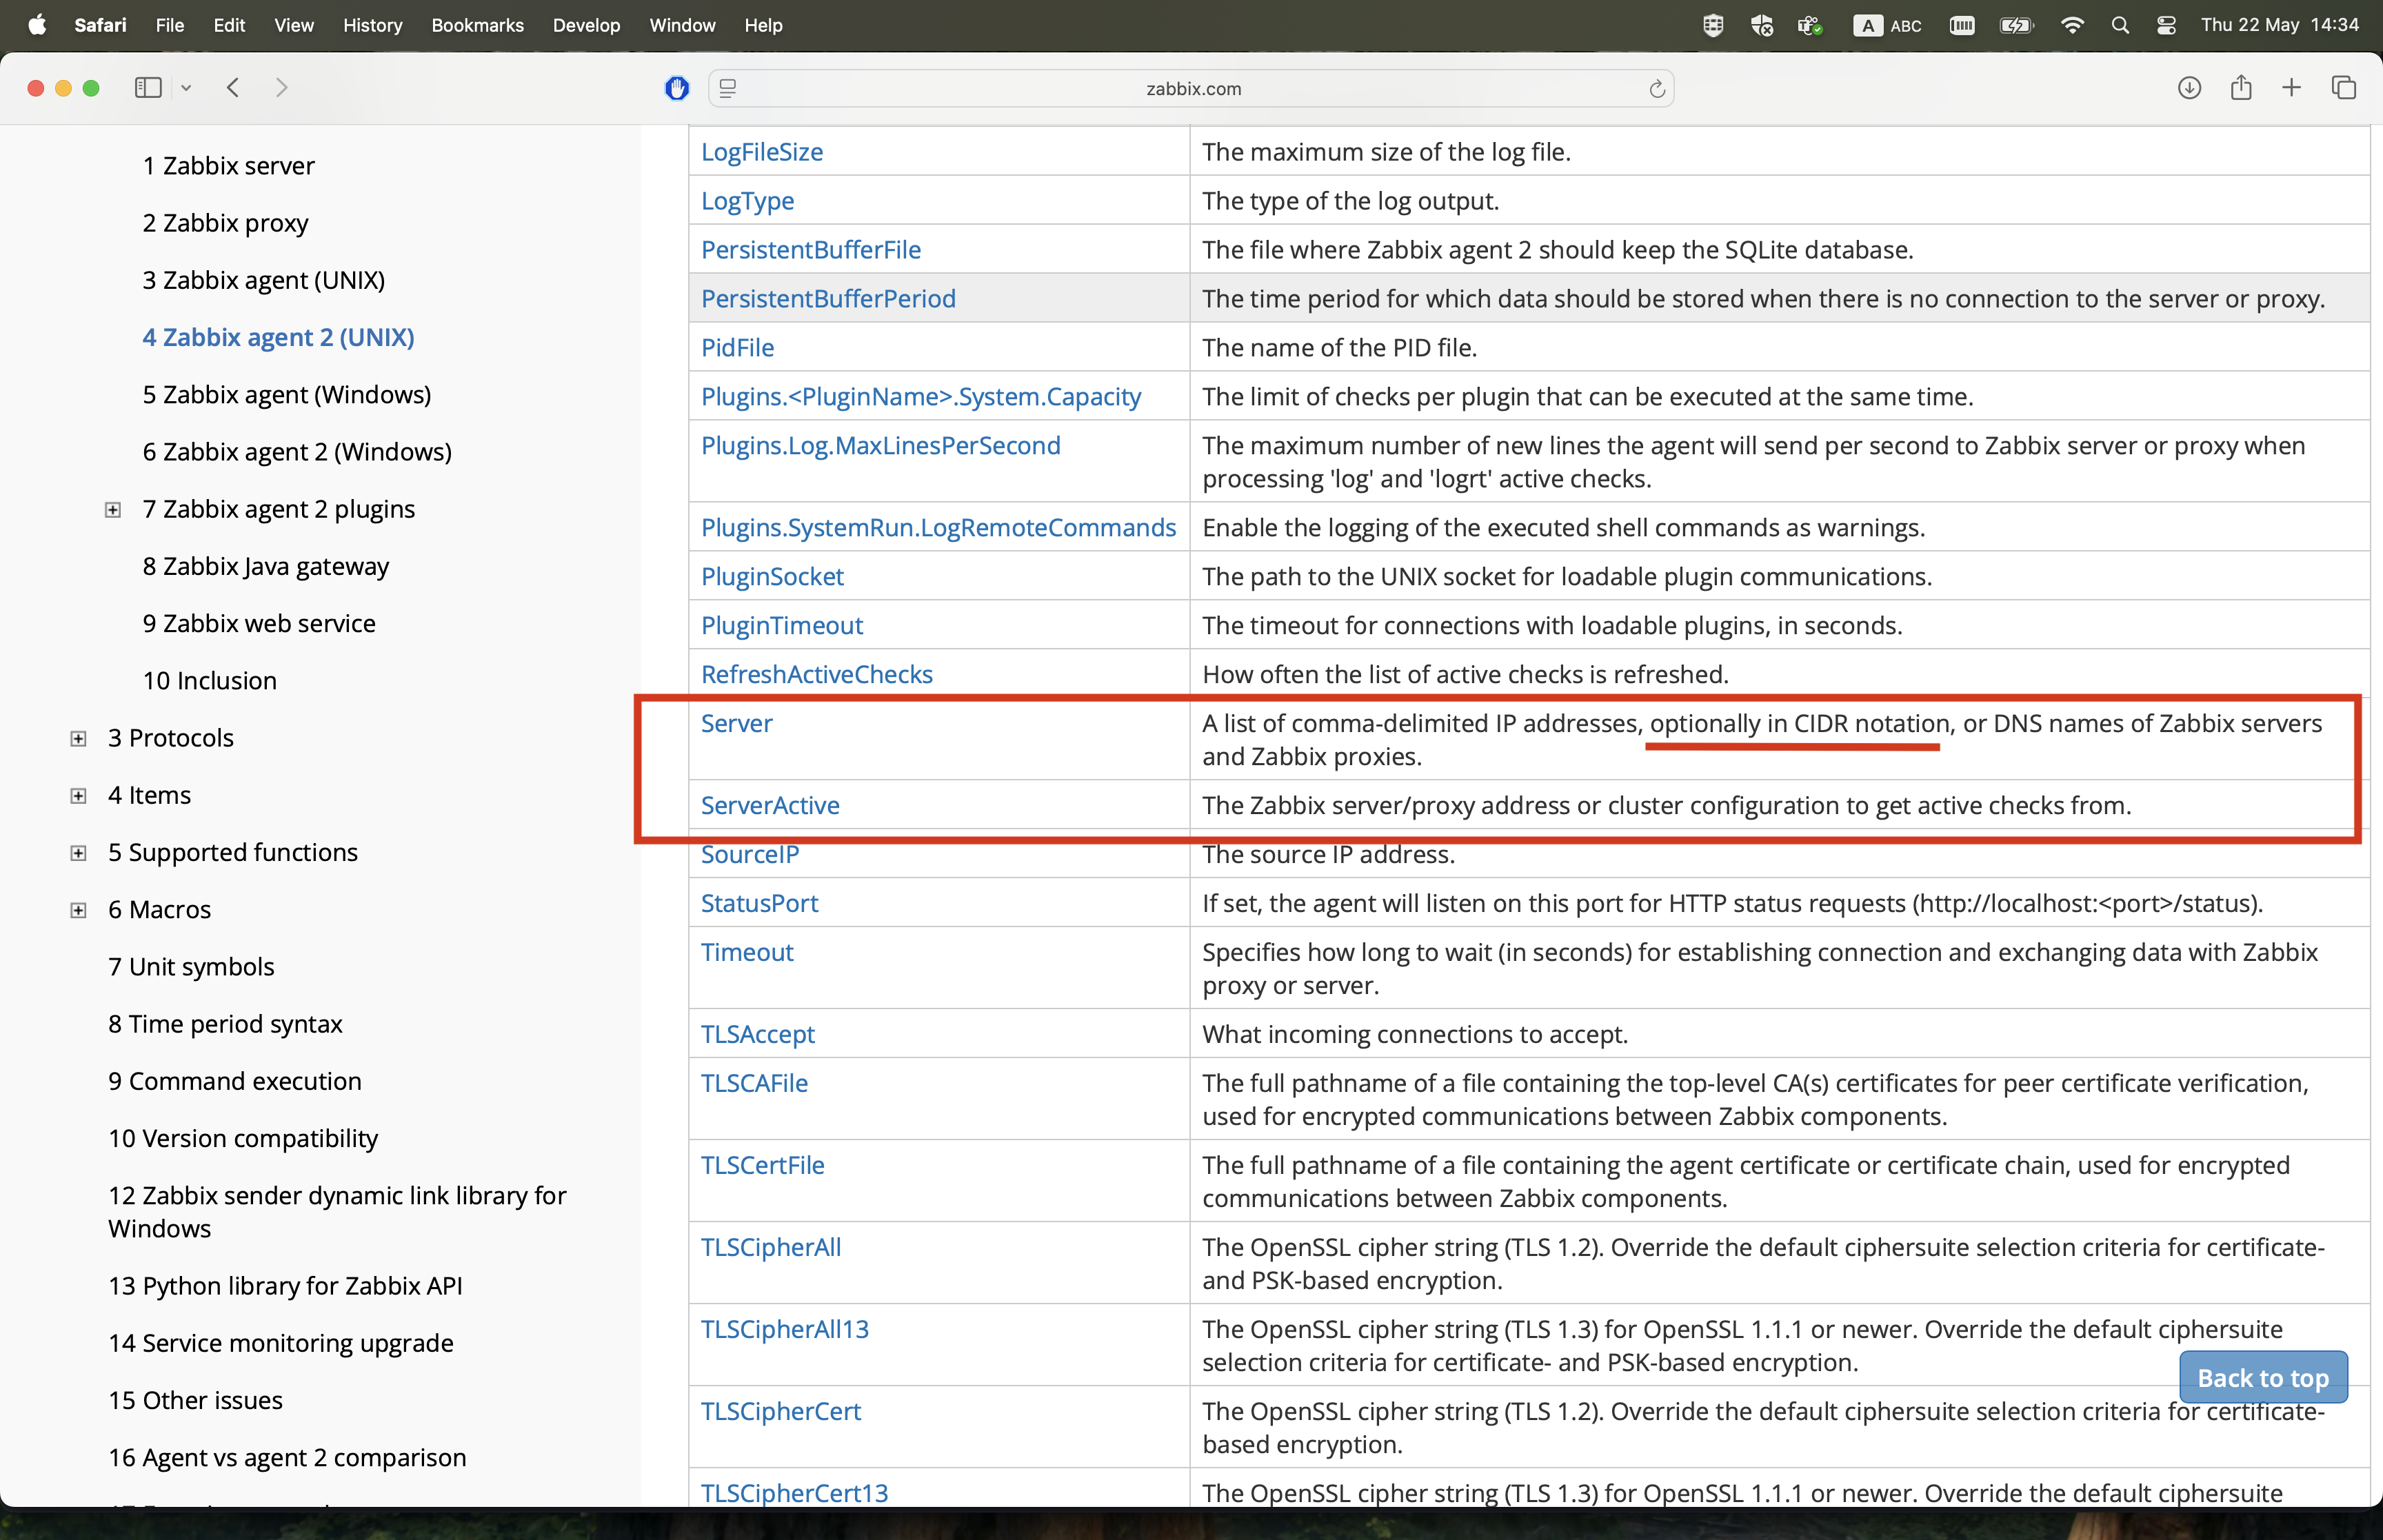Open 7 Unit symbols page
Image resolution: width=2383 pixels, height=1540 pixels.
pos(191,966)
